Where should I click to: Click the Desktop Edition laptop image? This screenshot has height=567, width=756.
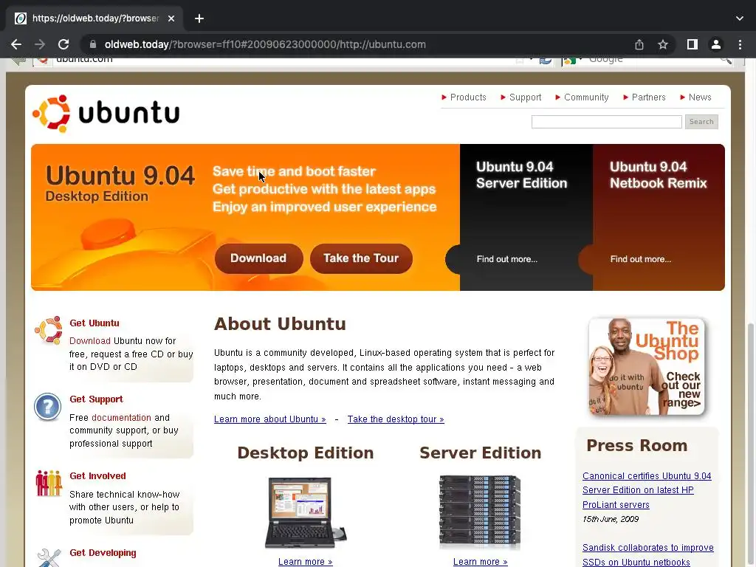pyautogui.click(x=306, y=512)
